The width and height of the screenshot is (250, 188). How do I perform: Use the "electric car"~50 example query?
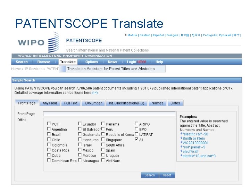tap(195, 134)
